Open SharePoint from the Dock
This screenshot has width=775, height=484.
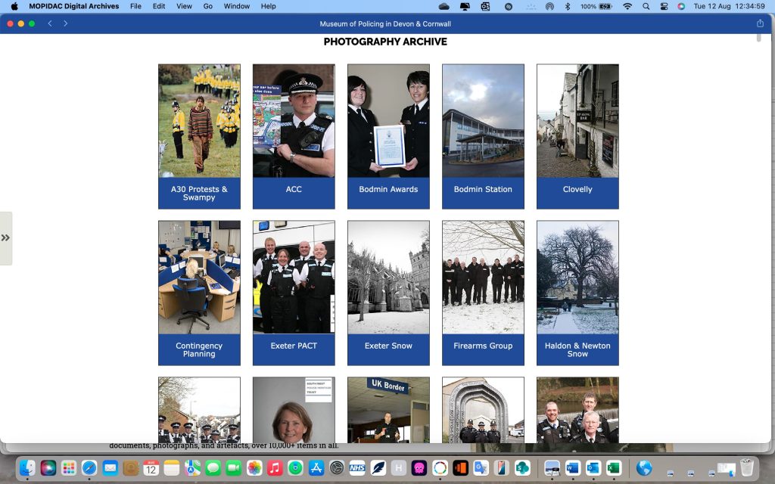522,467
